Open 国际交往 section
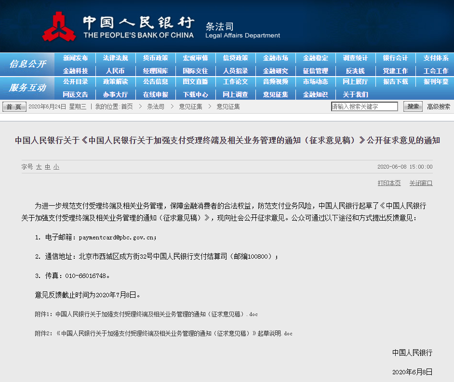454x382 pixels. coord(196,71)
